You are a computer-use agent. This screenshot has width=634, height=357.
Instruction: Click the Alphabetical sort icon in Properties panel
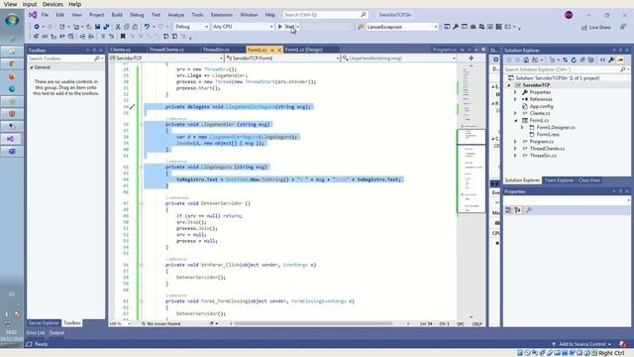pos(517,210)
